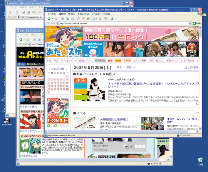Open 新着イベント in the pink nav bar
The image size is (208, 172).
tap(173, 61)
